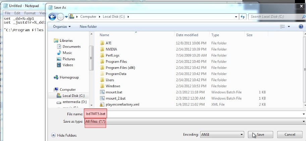Close the Save As dialog
Image resolution: width=306 pixels, height=141 pixels.
(x=301, y=6)
